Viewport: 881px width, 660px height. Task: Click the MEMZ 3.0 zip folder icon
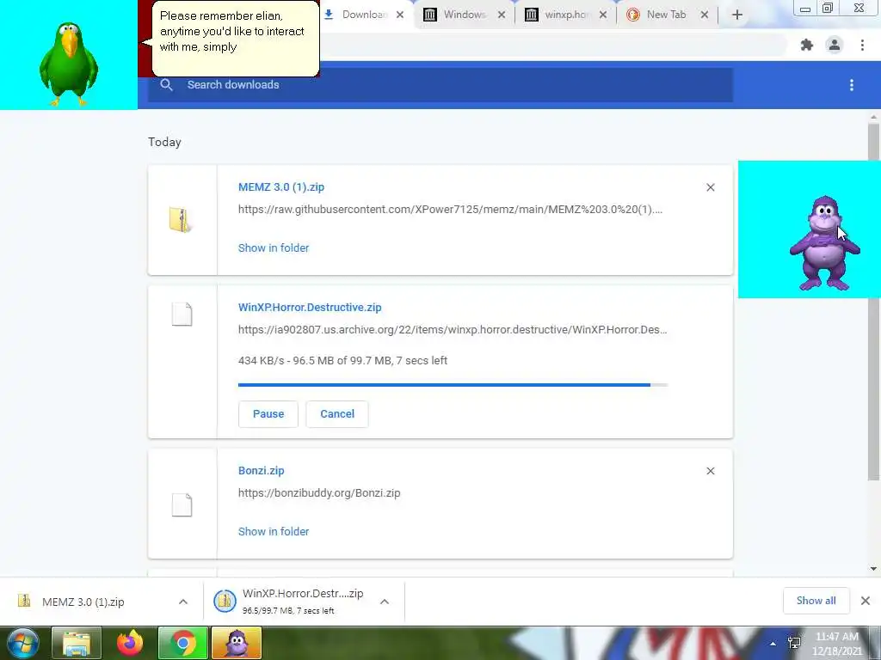click(181, 219)
